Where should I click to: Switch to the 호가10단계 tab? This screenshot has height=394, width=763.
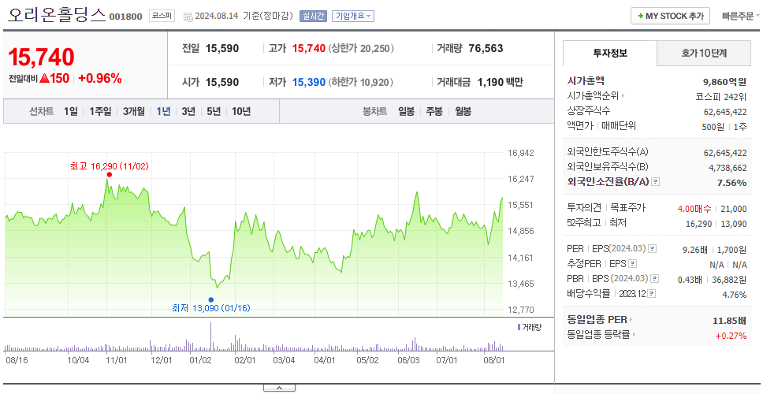pyautogui.click(x=704, y=54)
